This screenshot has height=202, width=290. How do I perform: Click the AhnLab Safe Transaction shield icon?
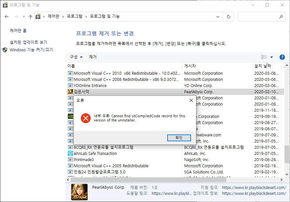point(70,153)
